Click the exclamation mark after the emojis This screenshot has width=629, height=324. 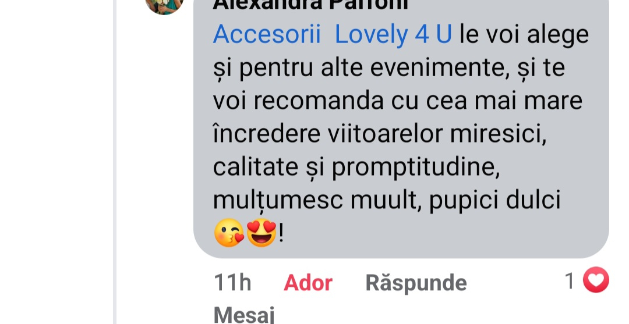tap(281, 233)
